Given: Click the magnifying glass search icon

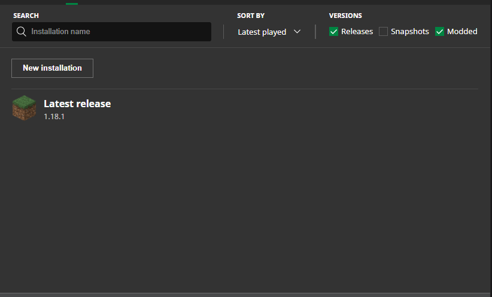Looking at the screenshot, I should [x=22, y=31].
